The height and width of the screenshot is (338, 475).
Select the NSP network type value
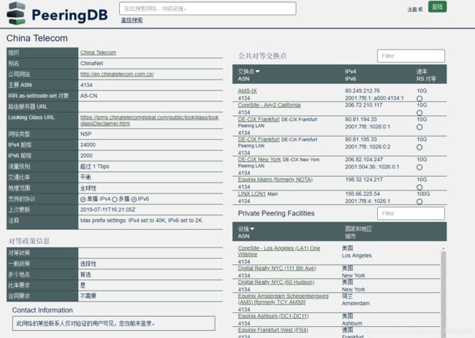click(85, 134)
